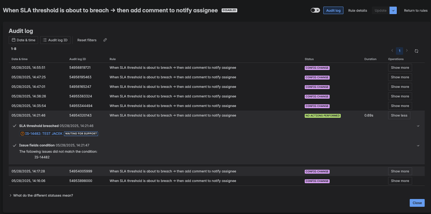Click the checkmark beside SLA threshold breached
Screen dimensions: 431x214
(15, 126)
